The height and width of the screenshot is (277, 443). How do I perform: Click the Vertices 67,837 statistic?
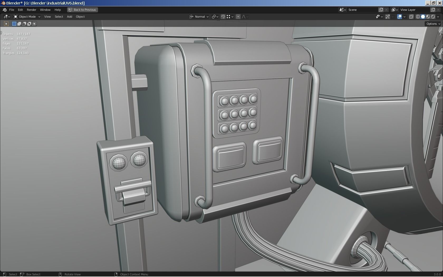[x=15, y=39]
